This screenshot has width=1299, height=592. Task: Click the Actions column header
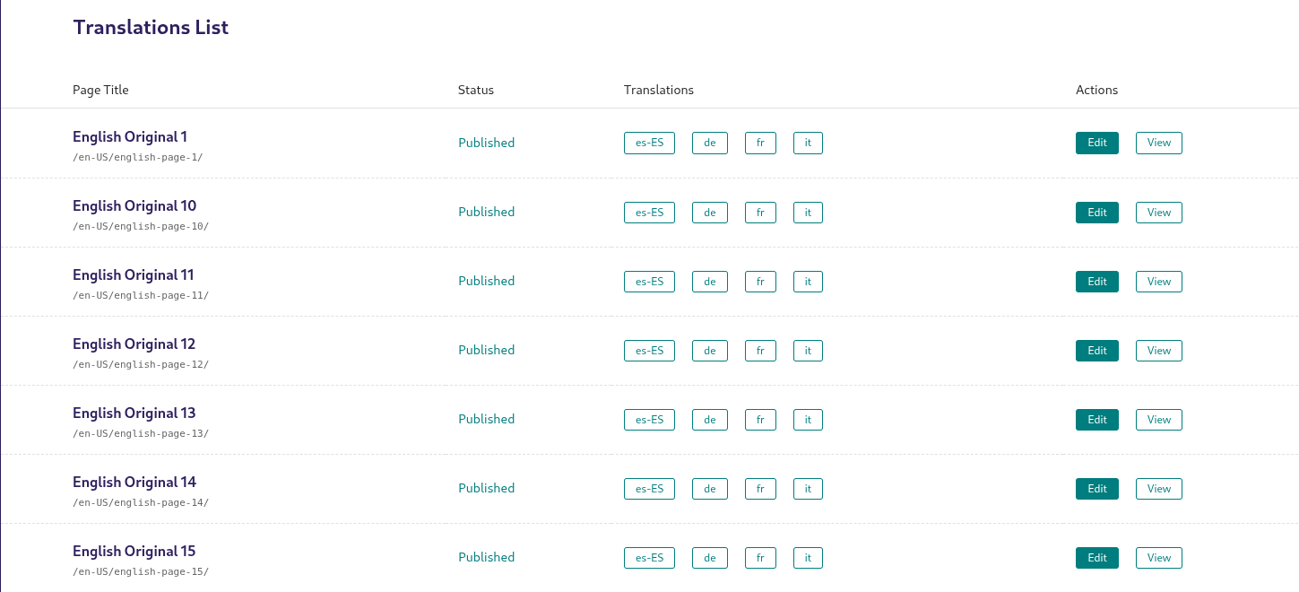click(x=1096, y=90)
